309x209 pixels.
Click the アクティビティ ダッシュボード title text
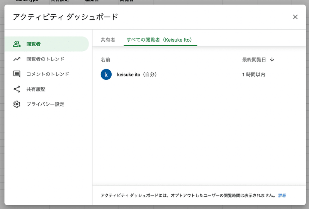tap(65, 17)
